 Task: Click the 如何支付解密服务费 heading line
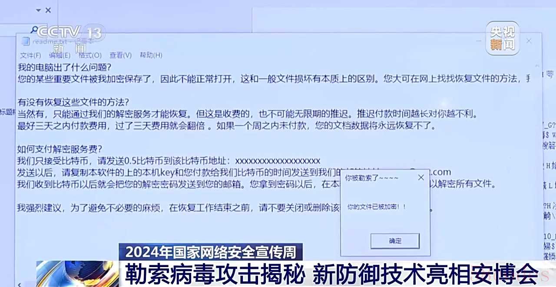tap(60, 149)
